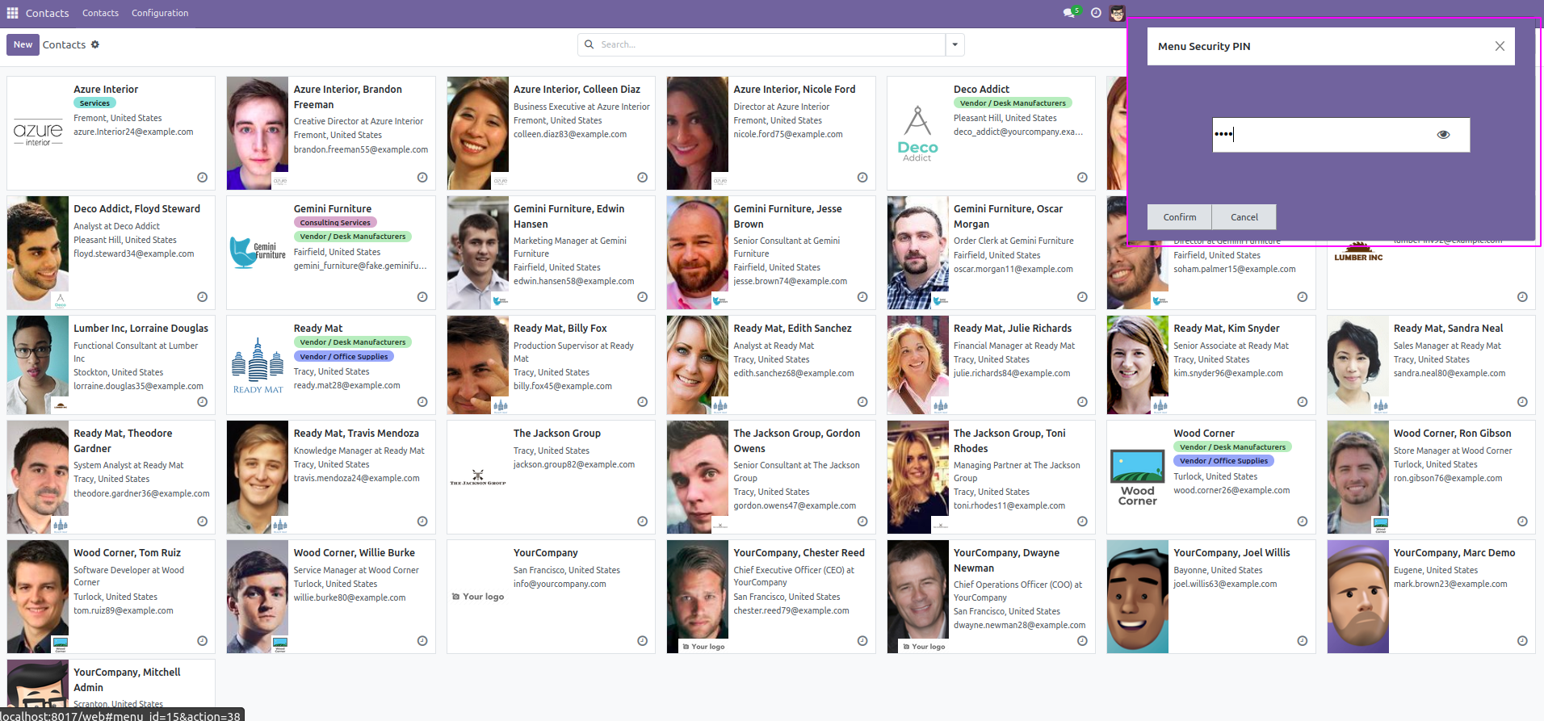
Task: Open the user avatar menu
Action: pyautogui.click(x=1117, y=13)
